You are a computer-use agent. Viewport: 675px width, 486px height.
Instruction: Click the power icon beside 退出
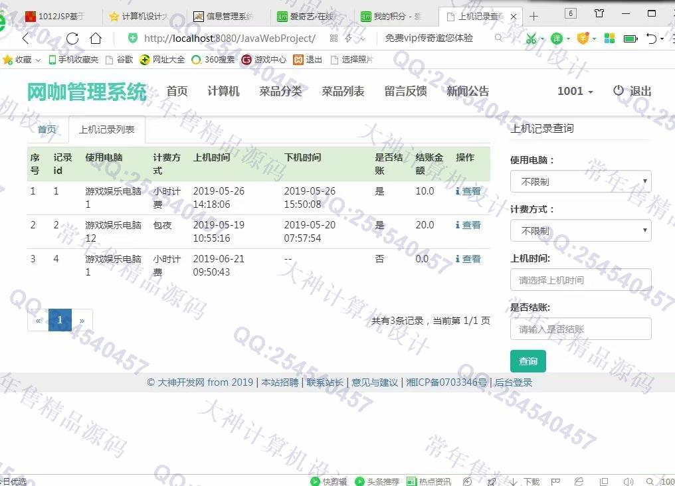point(619,91)
